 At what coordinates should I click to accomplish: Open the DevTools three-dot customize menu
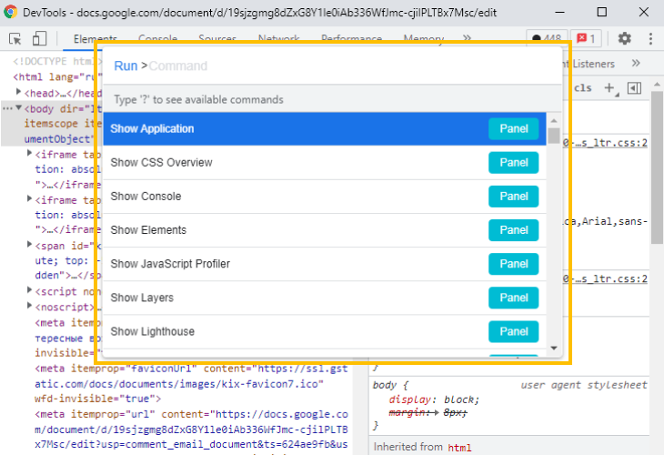pyautogui.click(x=650, y=39)
